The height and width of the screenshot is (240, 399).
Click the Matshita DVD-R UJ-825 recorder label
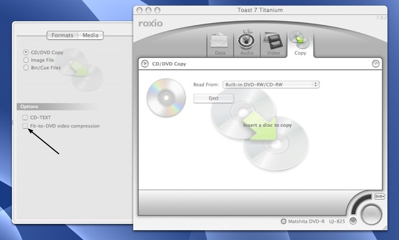click(317, 221)
